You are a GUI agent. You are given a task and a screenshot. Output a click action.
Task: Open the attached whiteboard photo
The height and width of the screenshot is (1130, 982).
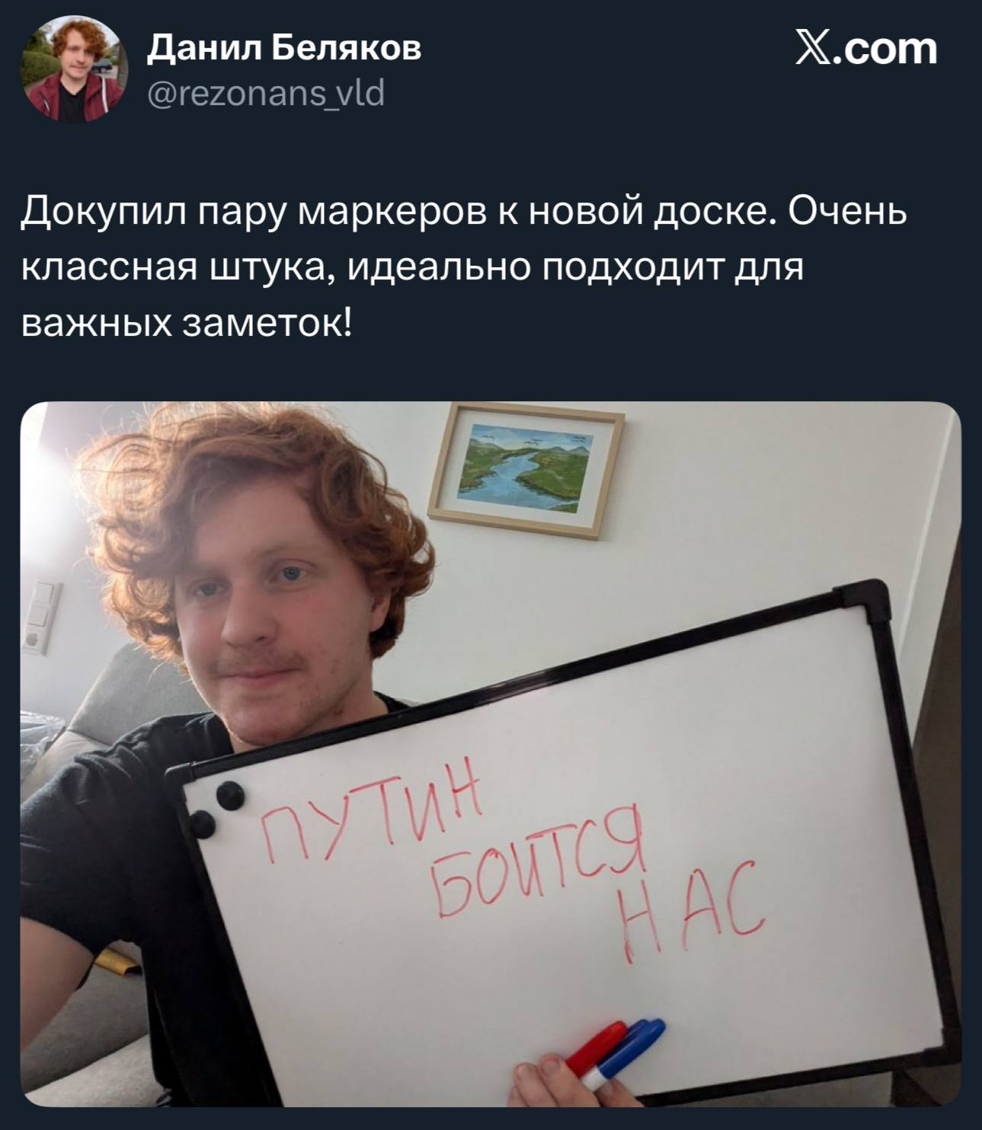[x=491, y=753]
